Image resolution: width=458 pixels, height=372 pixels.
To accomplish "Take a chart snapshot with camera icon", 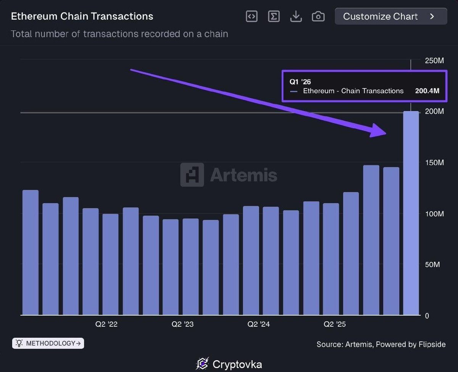I will [x=318, y=16].
